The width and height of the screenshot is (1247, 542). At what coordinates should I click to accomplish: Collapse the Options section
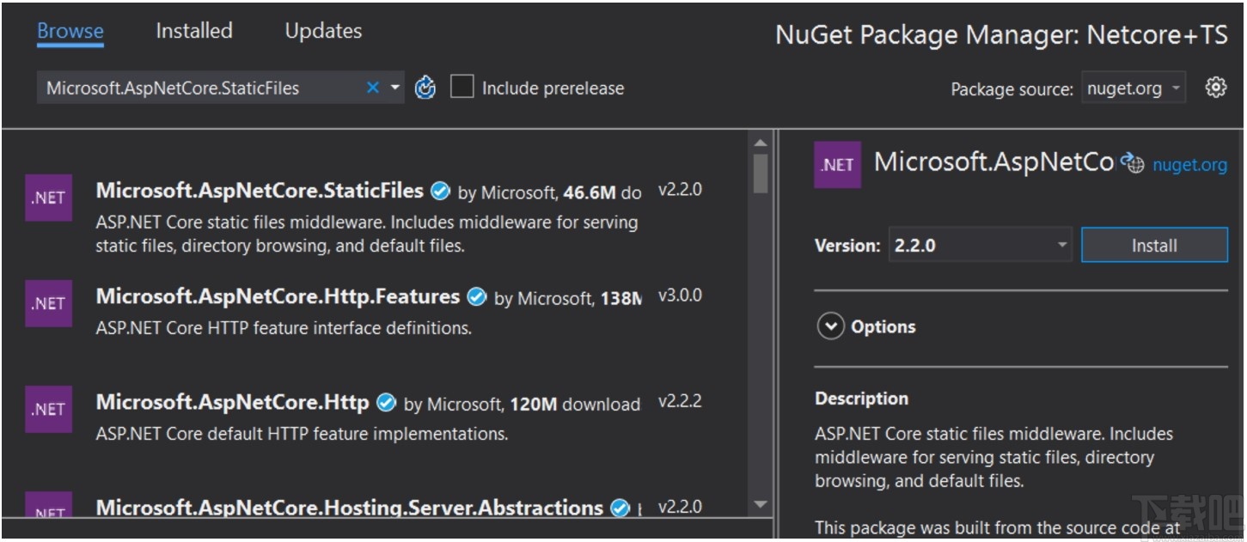coord(830,326)
